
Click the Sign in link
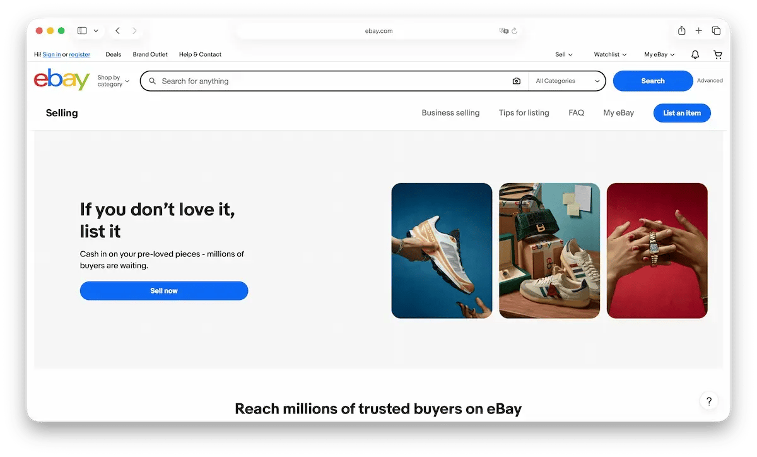coord(52,55)
